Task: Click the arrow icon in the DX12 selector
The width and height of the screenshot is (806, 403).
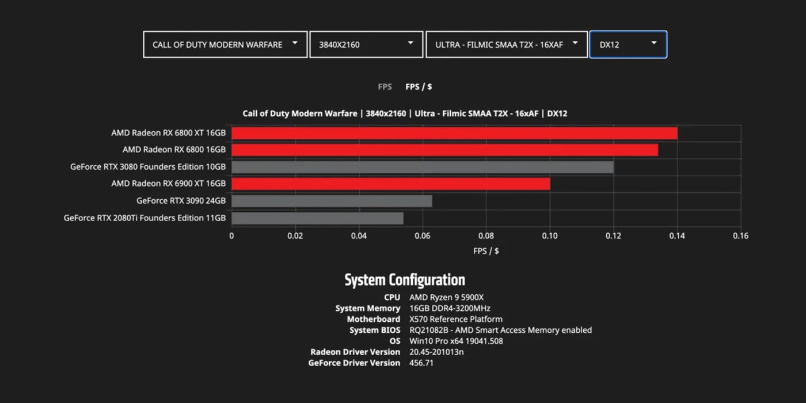Action: click(654, 43)
